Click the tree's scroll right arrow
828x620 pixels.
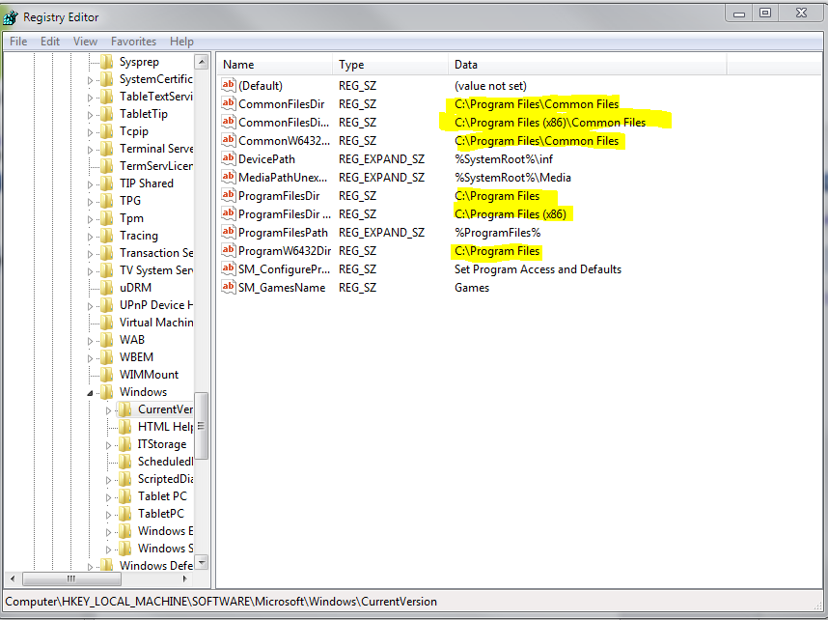(x=185, y=578)
